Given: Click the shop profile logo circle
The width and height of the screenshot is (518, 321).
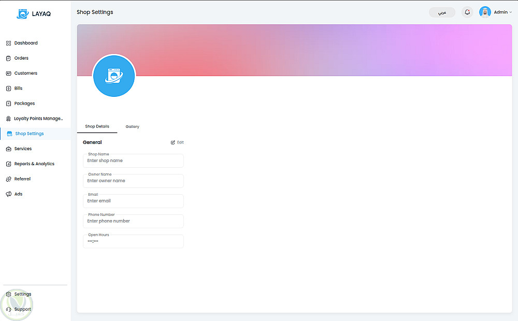Looking at the screenshot, I should [x=114, y=76].
